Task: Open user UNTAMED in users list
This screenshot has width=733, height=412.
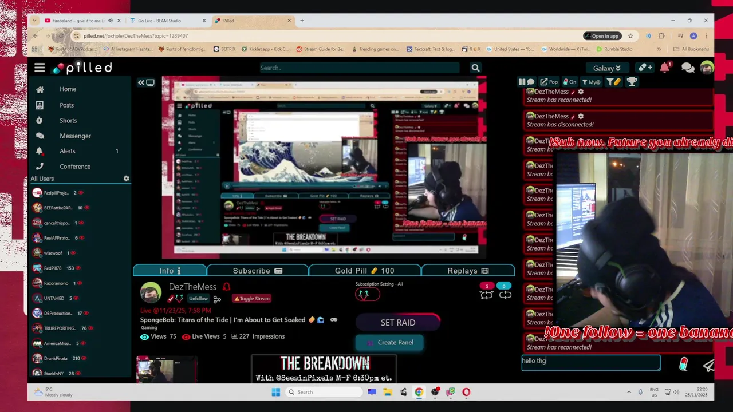Action: pos(53,298)
